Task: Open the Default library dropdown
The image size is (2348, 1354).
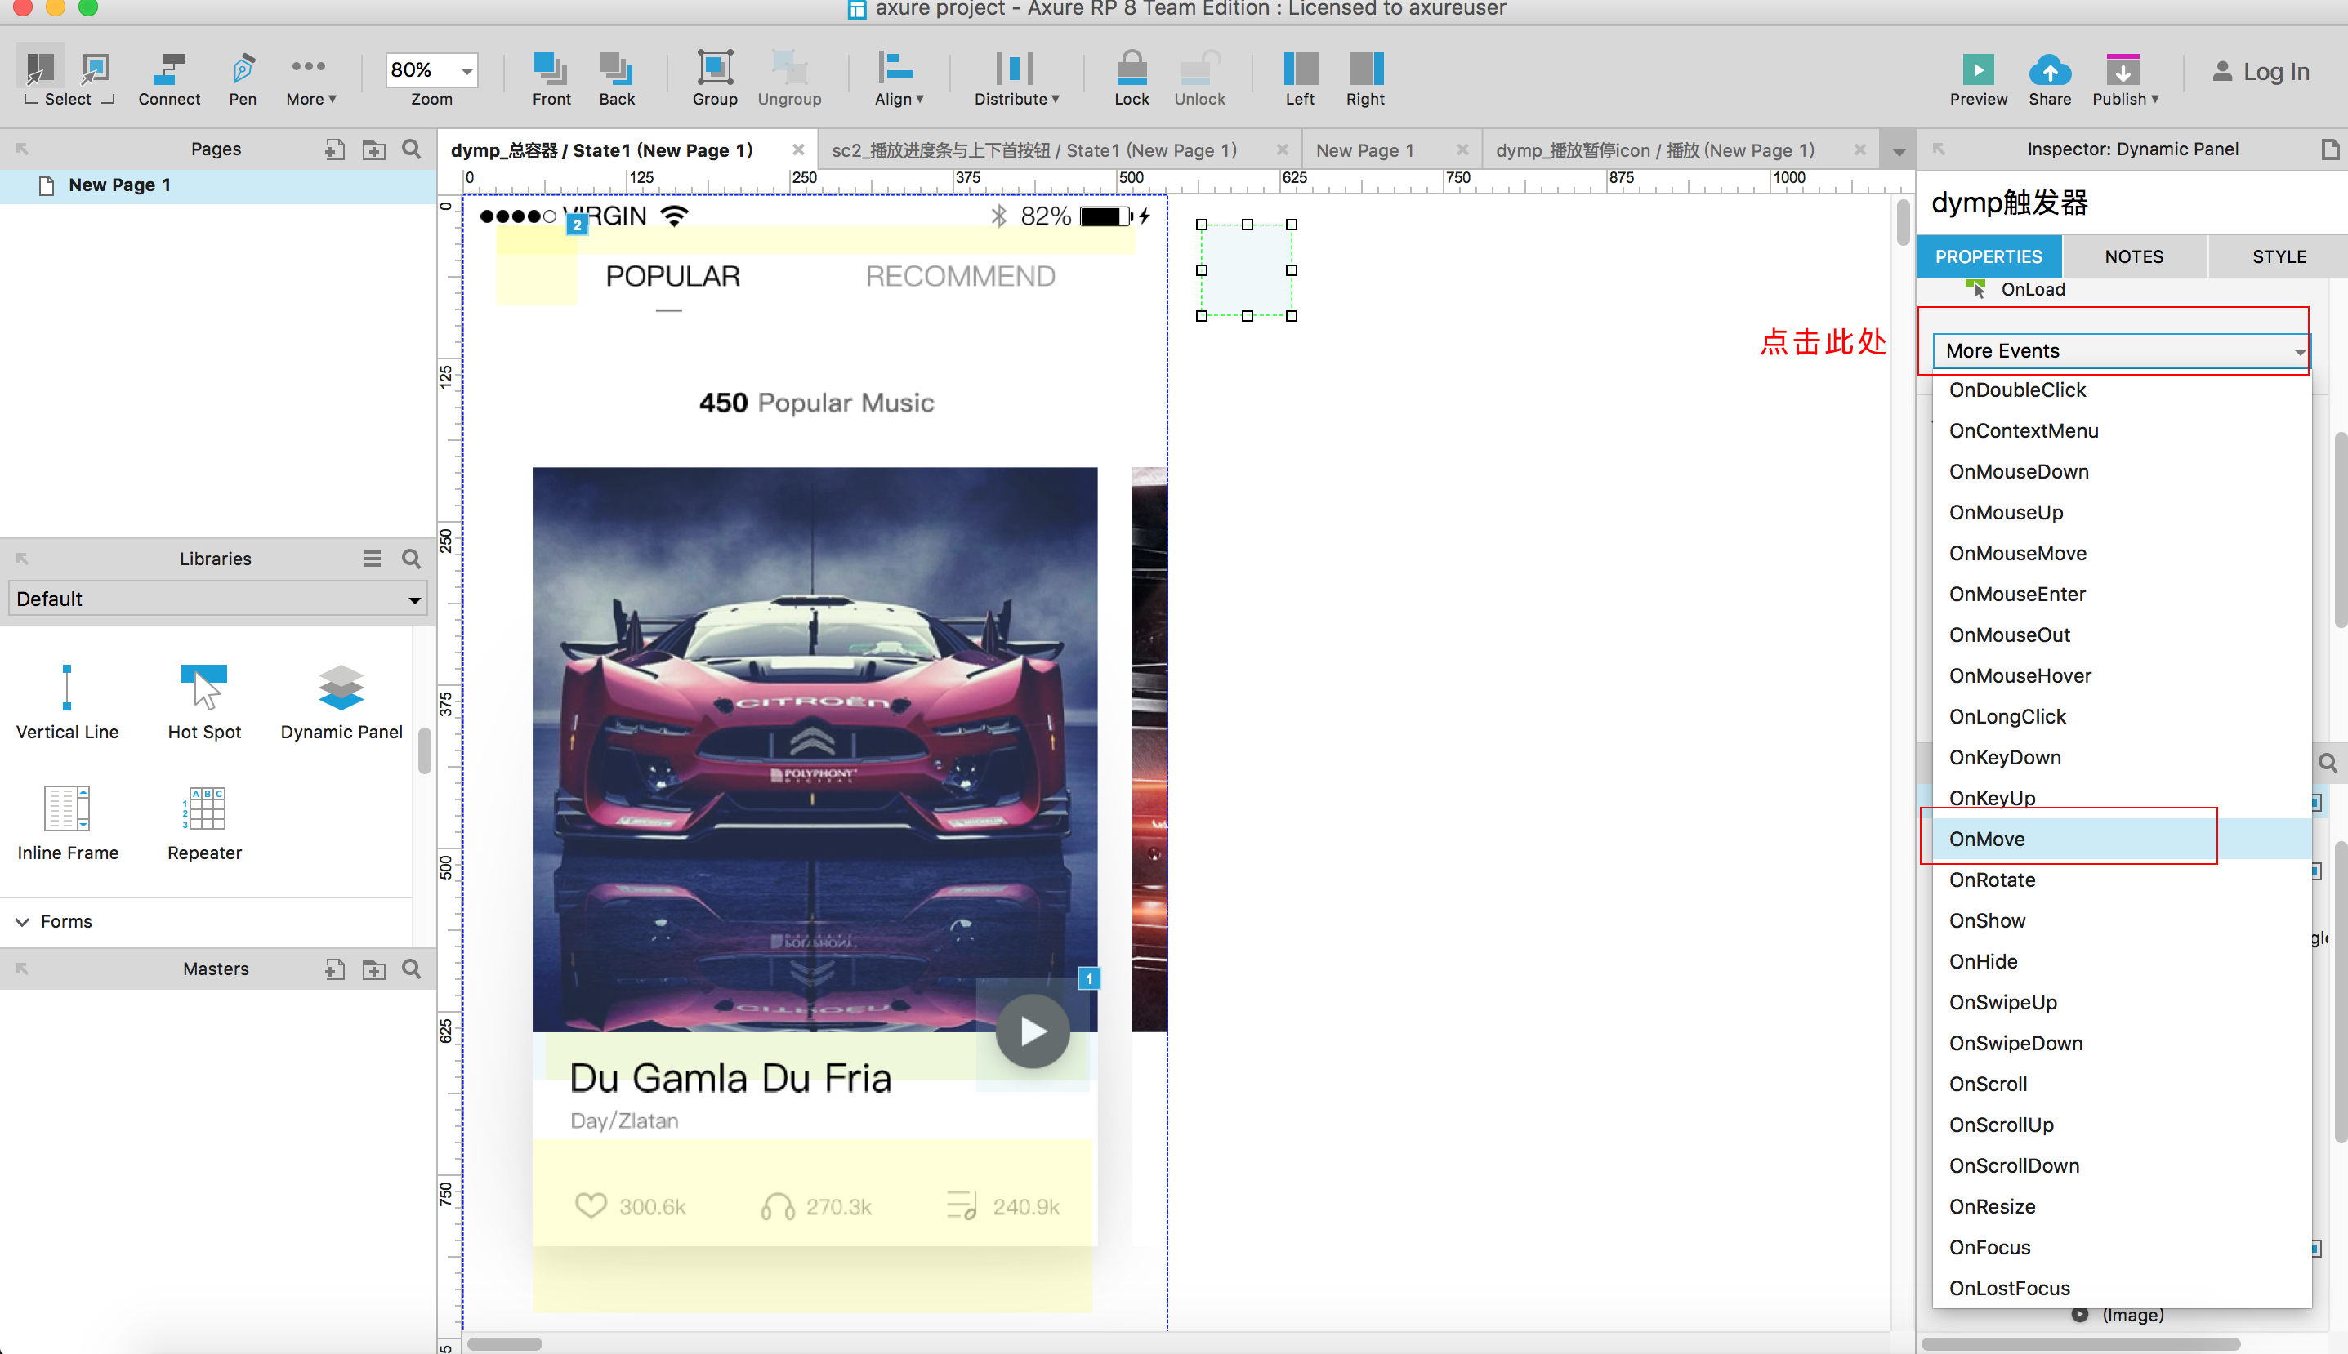Action: point(217,599)
